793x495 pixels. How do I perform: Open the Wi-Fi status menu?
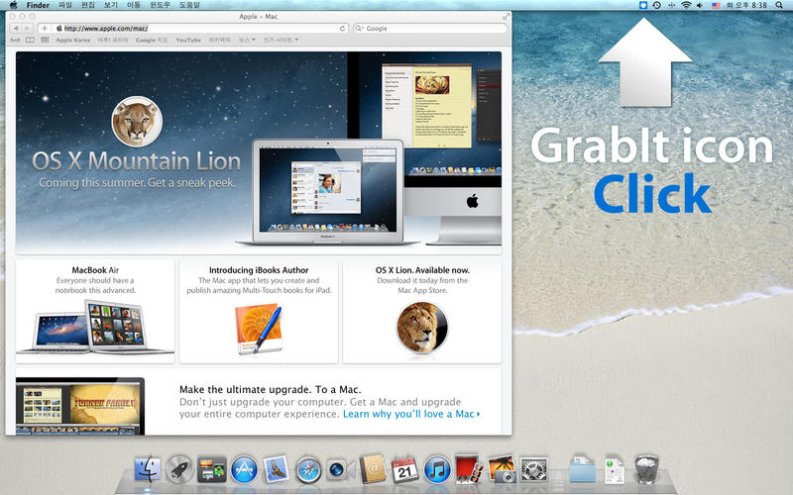point(686,5)
